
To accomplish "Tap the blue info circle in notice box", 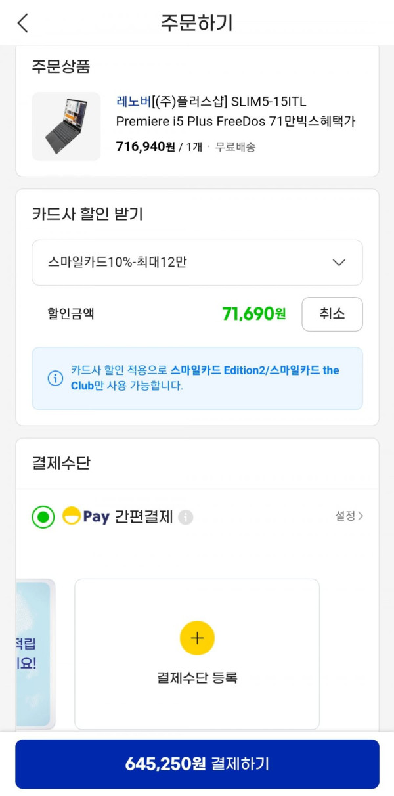I will [55, 378].
